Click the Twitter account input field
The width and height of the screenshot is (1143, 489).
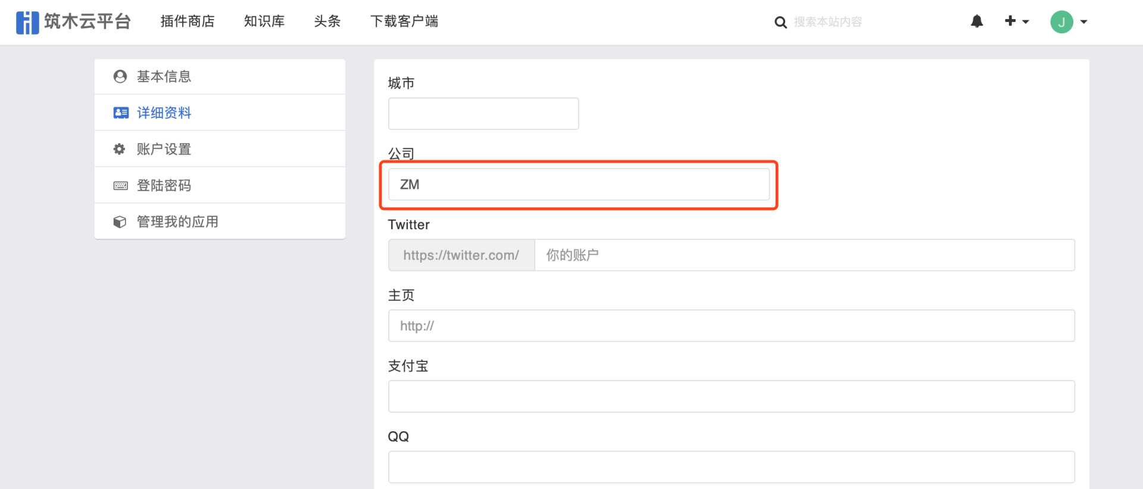(804, 256)
